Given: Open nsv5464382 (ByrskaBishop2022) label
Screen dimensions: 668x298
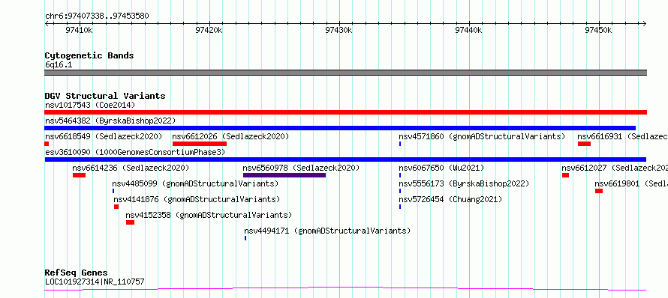Looking at the screenshot, I should point(110,121).
